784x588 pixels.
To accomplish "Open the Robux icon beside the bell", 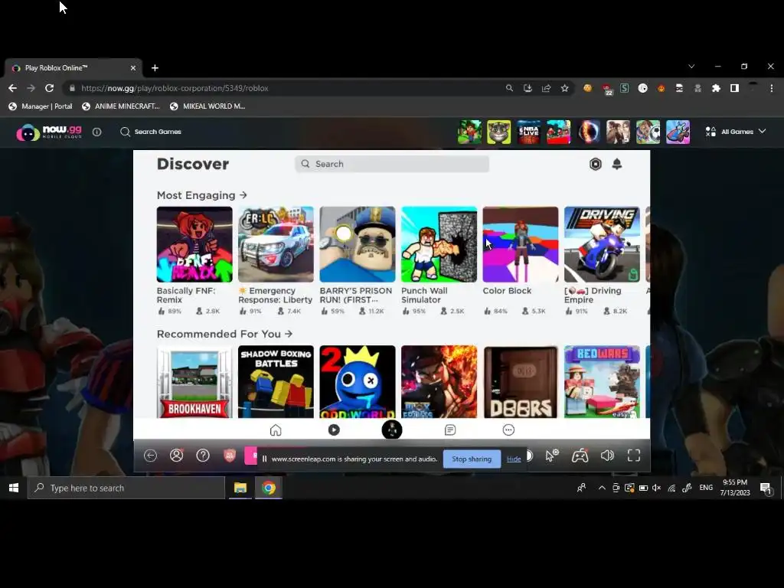I will (595, 164).
